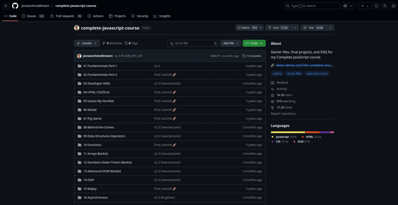Screen dimensions: 398x205
Task: Open the 04-HTML-CSS/final folder
Action: tap(96, 92)
